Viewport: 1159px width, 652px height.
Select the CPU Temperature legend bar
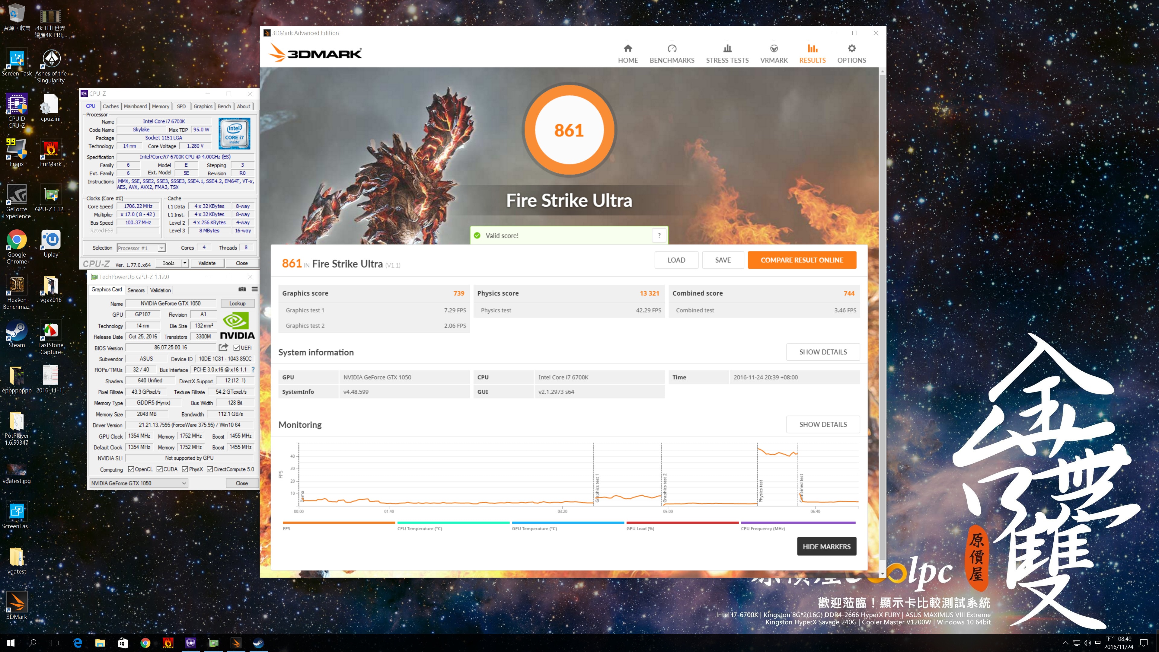tap(454, 523)
